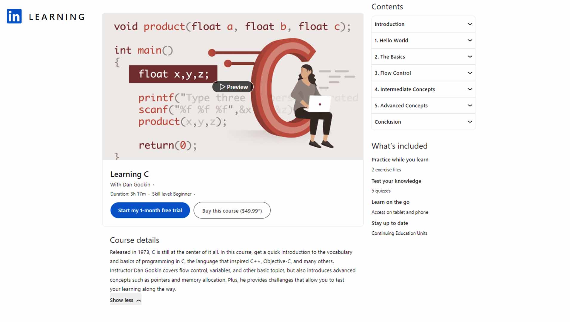
Task: Click the chevron icon beside 4. Intermediate Concepts
Action: [x=469, y=89]
